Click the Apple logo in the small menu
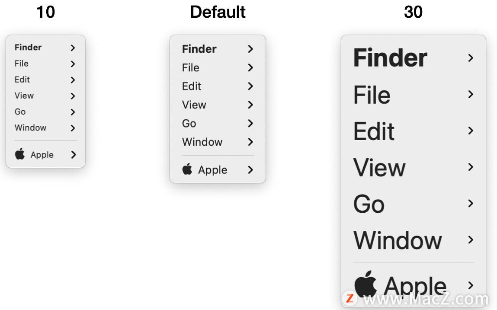Viewport: 497px width, 310px height. pyautogui.click(x=20, y=154)
